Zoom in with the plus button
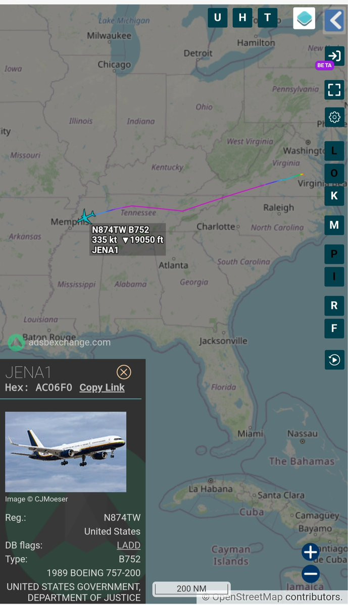The width and height of the screenshot is (348, 605). (x=311, y=552)
